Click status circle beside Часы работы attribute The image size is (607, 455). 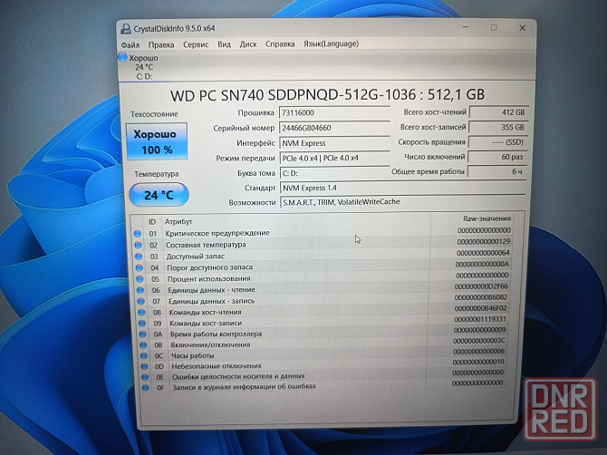pos(139,354)
